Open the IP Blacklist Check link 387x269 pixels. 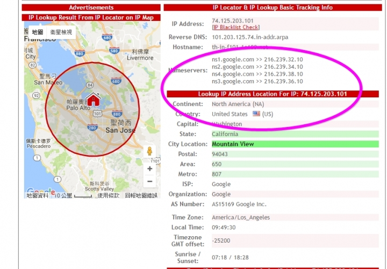click(236, 27)
